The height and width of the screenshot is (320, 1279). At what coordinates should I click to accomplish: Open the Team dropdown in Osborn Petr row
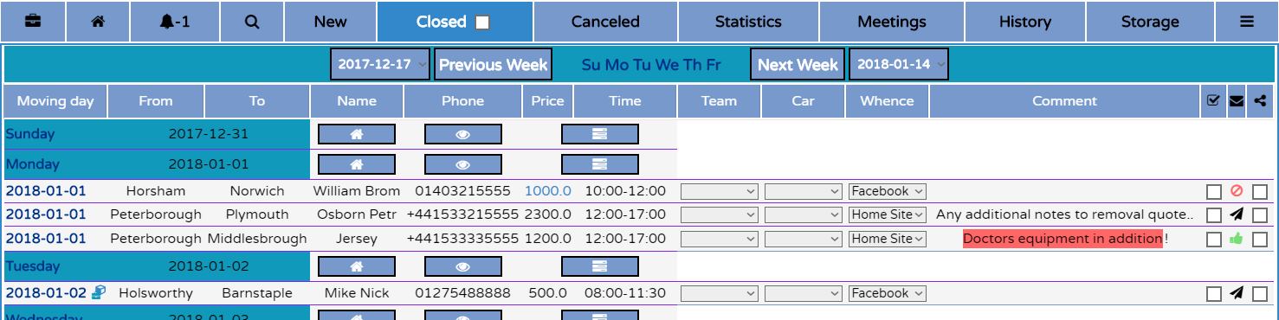pos(720,214)
